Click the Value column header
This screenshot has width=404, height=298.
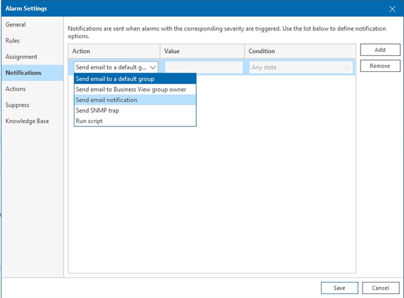pos(202,51)
